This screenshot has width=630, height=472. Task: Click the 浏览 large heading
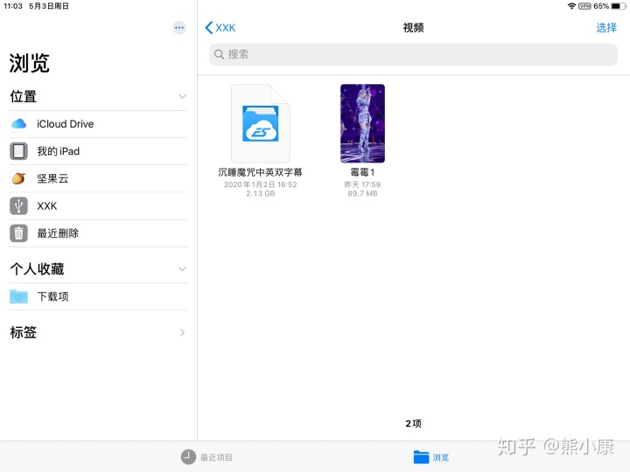(x=30, y=63)
